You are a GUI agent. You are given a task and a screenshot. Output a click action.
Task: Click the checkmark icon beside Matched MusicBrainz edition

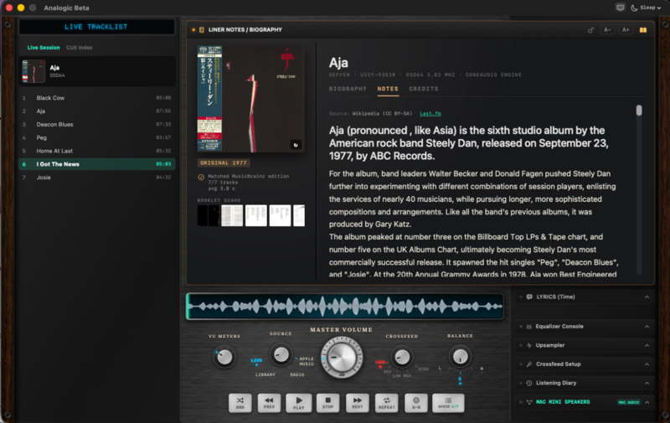pos(201,177)
